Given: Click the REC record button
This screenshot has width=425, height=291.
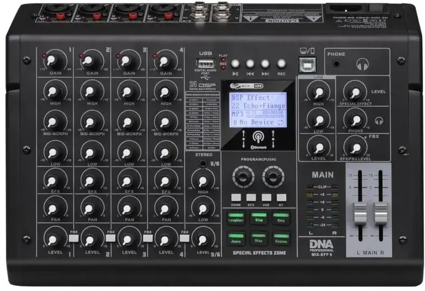Looking at the screenshot, I should coord(281,64).
